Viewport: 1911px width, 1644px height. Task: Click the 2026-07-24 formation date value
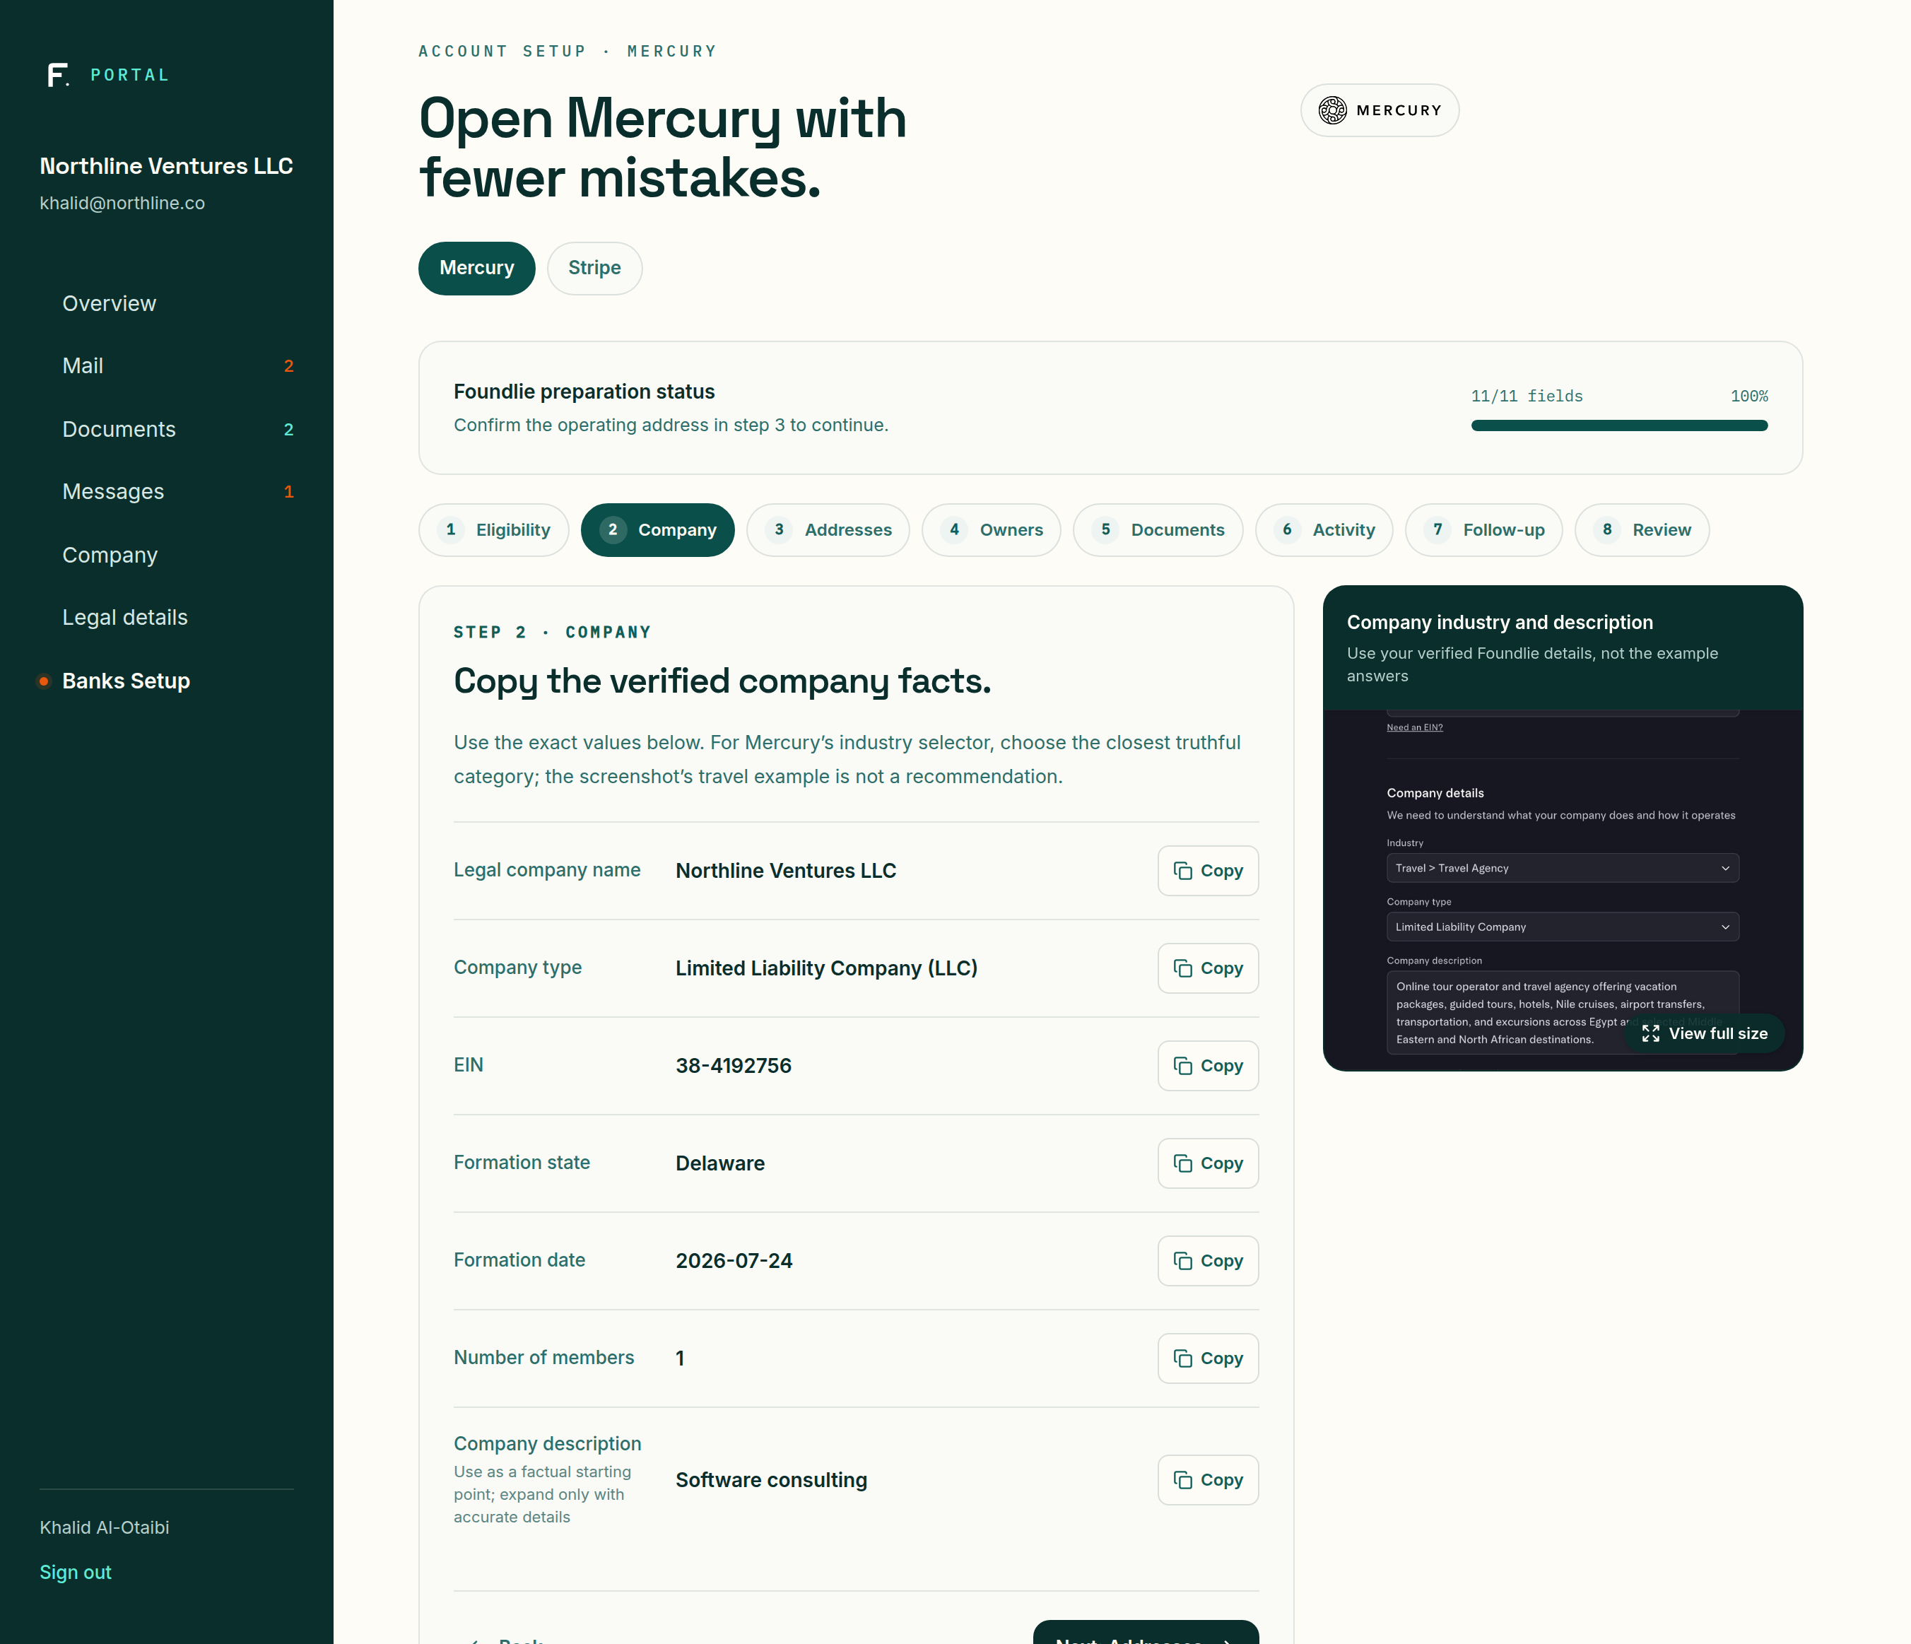[x=733, y=1260]
